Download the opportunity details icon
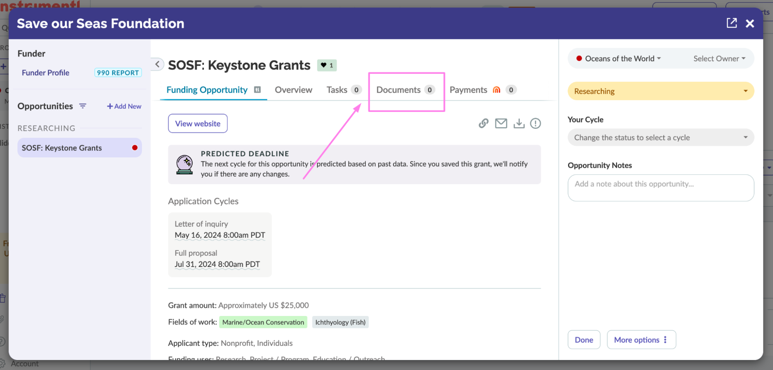773x370 pixels. pyautogui.click(x=519, y=123)
